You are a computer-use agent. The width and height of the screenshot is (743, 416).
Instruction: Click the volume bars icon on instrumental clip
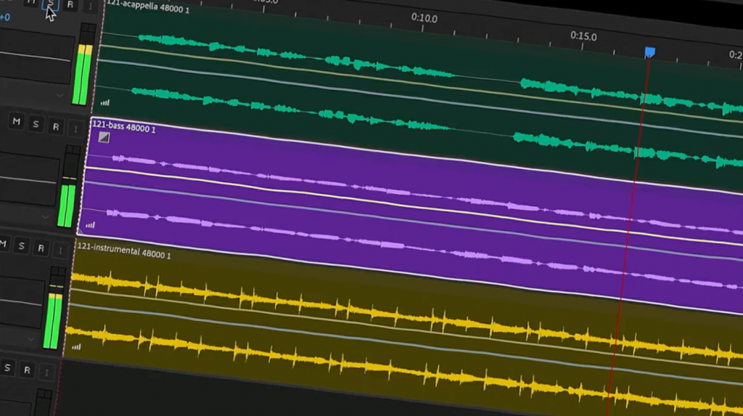point(76,347)
